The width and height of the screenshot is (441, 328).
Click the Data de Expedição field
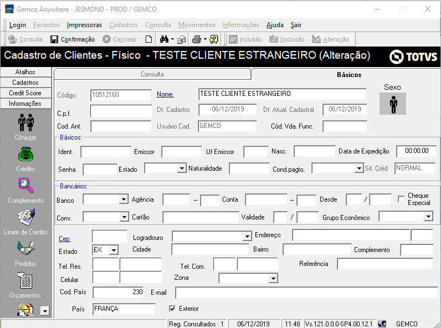point(416,151)
